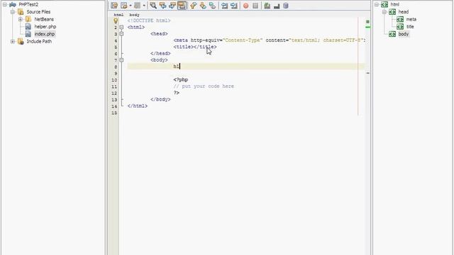This screenshot has height=255, width=454.
Task: Select the Include Path node
Action: pyautogui.click(x=39, y=41)
